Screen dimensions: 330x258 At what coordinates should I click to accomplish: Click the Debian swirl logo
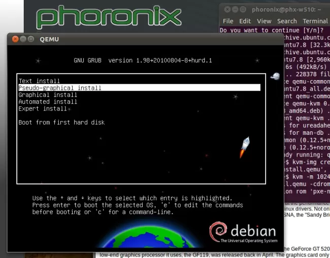coord(219,232)
